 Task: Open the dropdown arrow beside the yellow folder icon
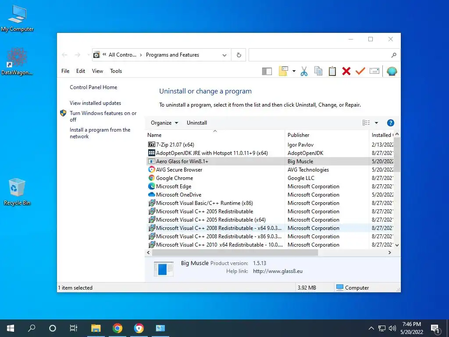[294, 71]
